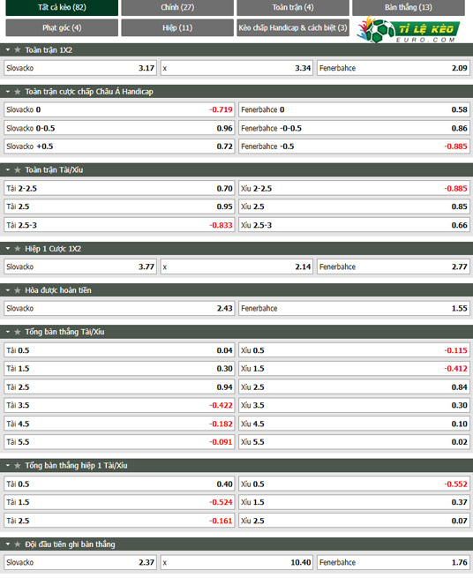The height and width of the screenshot is (578, 473).
Task: Switch to the Chính (27) tab
Action: click(x=177, y=8)
